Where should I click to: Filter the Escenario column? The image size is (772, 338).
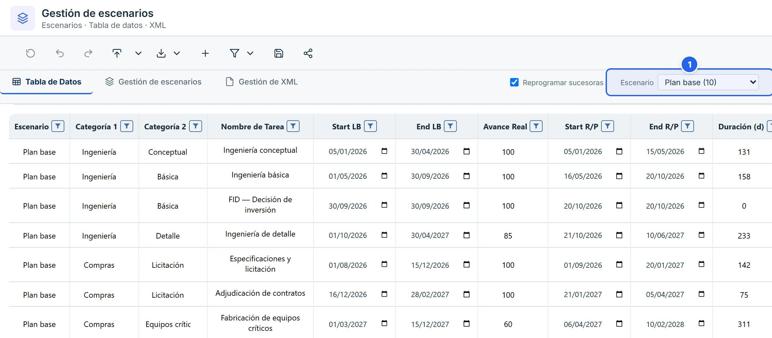(58, 126)
